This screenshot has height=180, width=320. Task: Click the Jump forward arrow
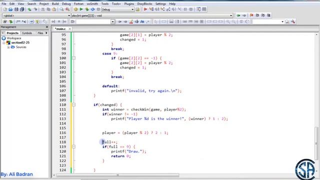(244, 15)
